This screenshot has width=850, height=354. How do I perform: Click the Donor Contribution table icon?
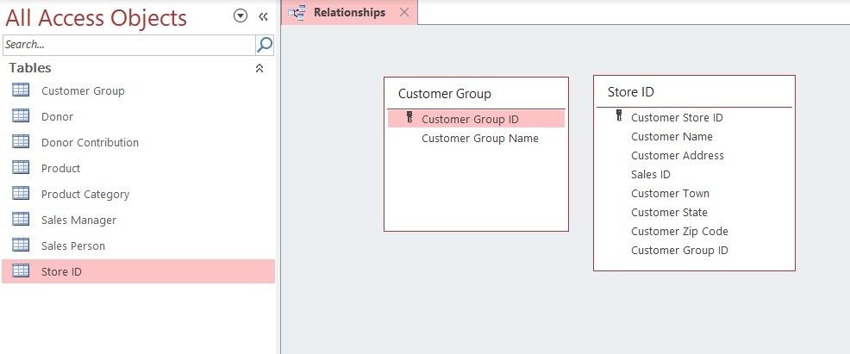click(21, 142)
